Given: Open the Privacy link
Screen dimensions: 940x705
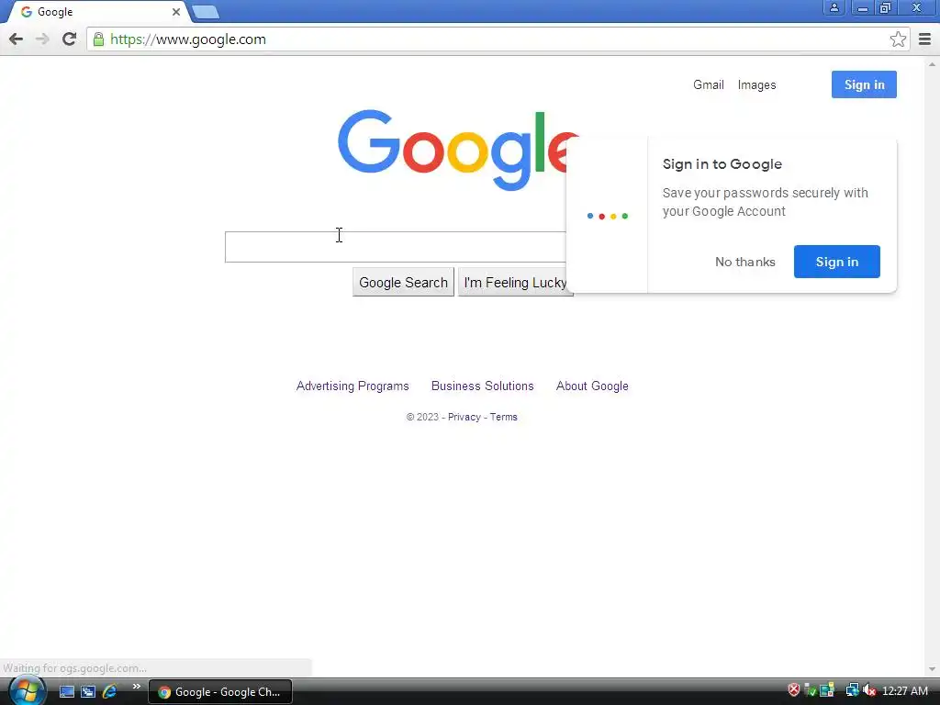Looking at the screenshot, I should tap(464, 418).
